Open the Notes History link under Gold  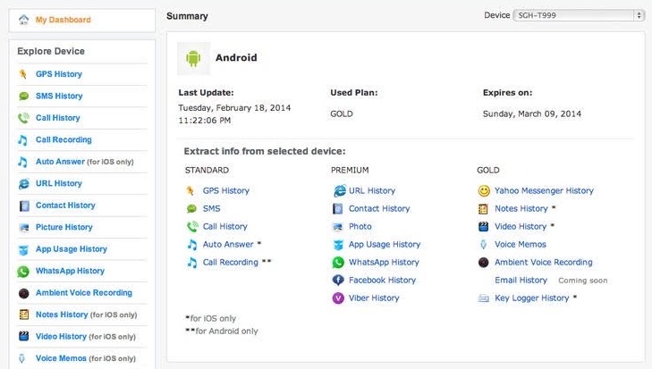coord(521,209)
